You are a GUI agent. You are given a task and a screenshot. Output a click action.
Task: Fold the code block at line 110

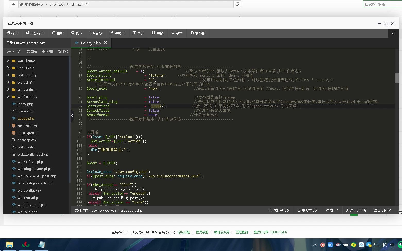click(x=84, y=185)
